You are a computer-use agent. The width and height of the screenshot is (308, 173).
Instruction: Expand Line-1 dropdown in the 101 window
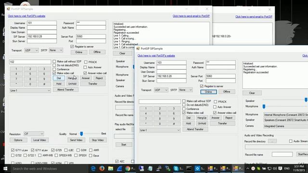point(30,90)
